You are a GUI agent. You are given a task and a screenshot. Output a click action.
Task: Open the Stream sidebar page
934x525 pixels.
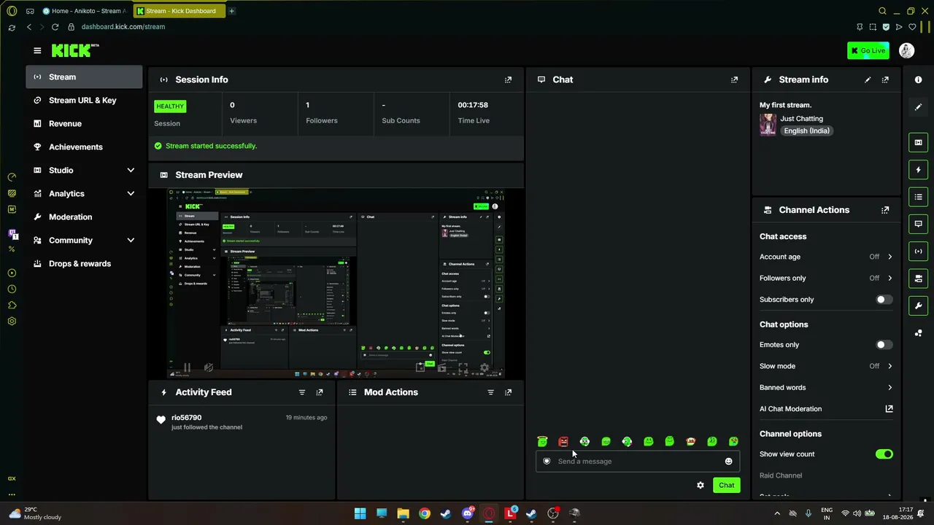(x=84, y=77)
